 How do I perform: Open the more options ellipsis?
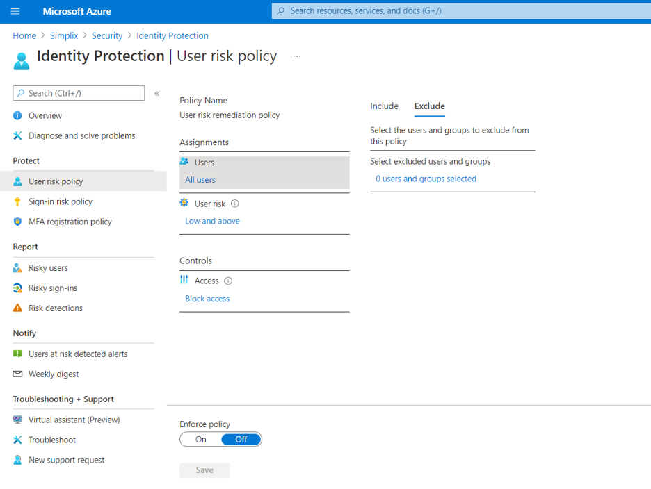point(297,56)
